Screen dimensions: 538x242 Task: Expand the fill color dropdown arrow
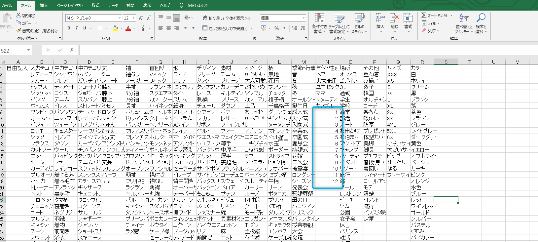(x=121, y=28)
